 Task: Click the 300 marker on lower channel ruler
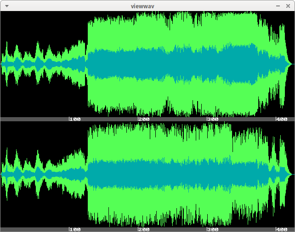click(x=213, y=229)
